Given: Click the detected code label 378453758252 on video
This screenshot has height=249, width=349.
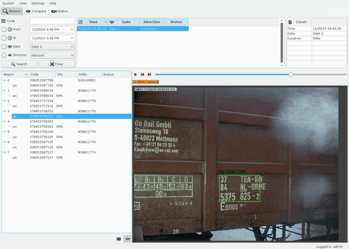Looking at the screenshot, I should point(232,172).
